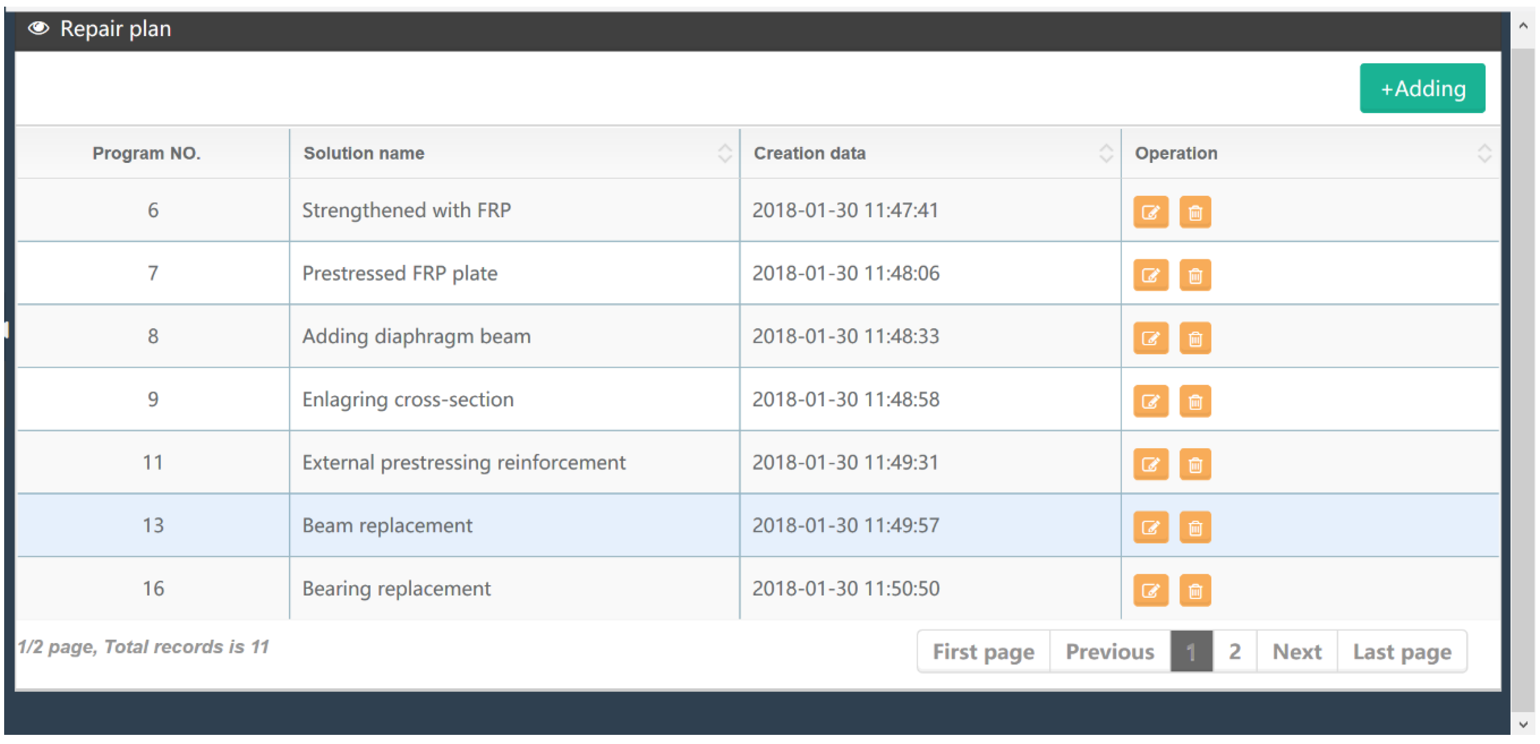Click scrollbar down arrow

1523,724
